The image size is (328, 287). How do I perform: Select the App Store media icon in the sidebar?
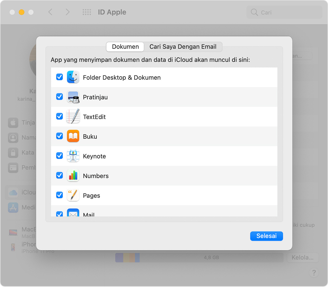13,207
